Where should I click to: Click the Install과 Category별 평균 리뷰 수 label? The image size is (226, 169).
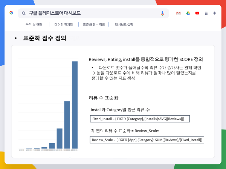121,110
